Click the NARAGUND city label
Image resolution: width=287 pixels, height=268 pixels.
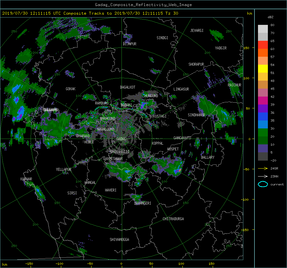click(108, 119)
